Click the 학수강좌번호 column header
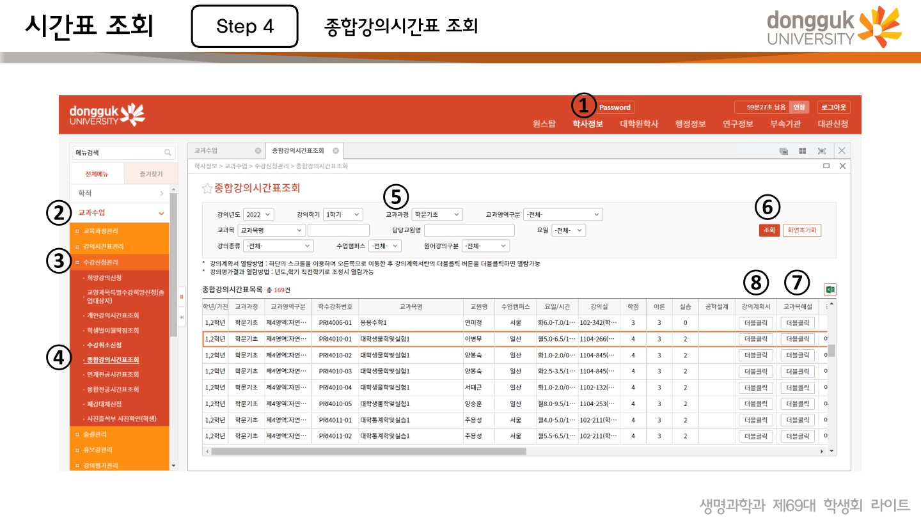Viewport: 921px width, 518px height. pyautogui.click(x=335, y=307)
